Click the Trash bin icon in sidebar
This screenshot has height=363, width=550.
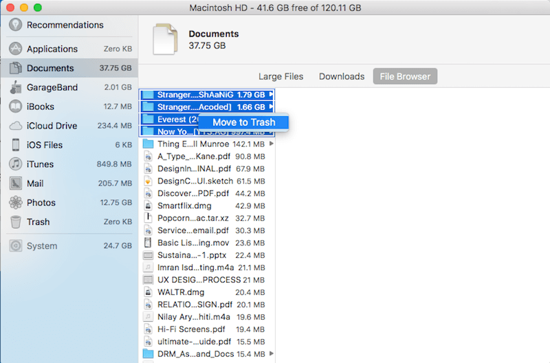click(x=15, y=222)
